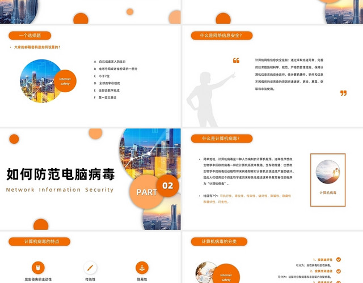Click the trash bin icon above 发生侵害的主动性
363x283 pixels.
tap(38, 268)
